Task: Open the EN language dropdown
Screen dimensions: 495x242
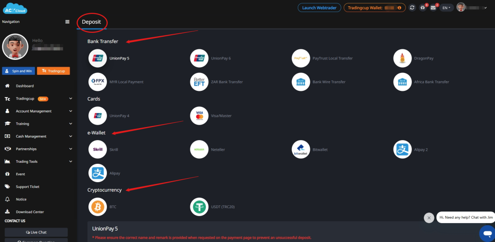Action: click(x=446, y=8)
